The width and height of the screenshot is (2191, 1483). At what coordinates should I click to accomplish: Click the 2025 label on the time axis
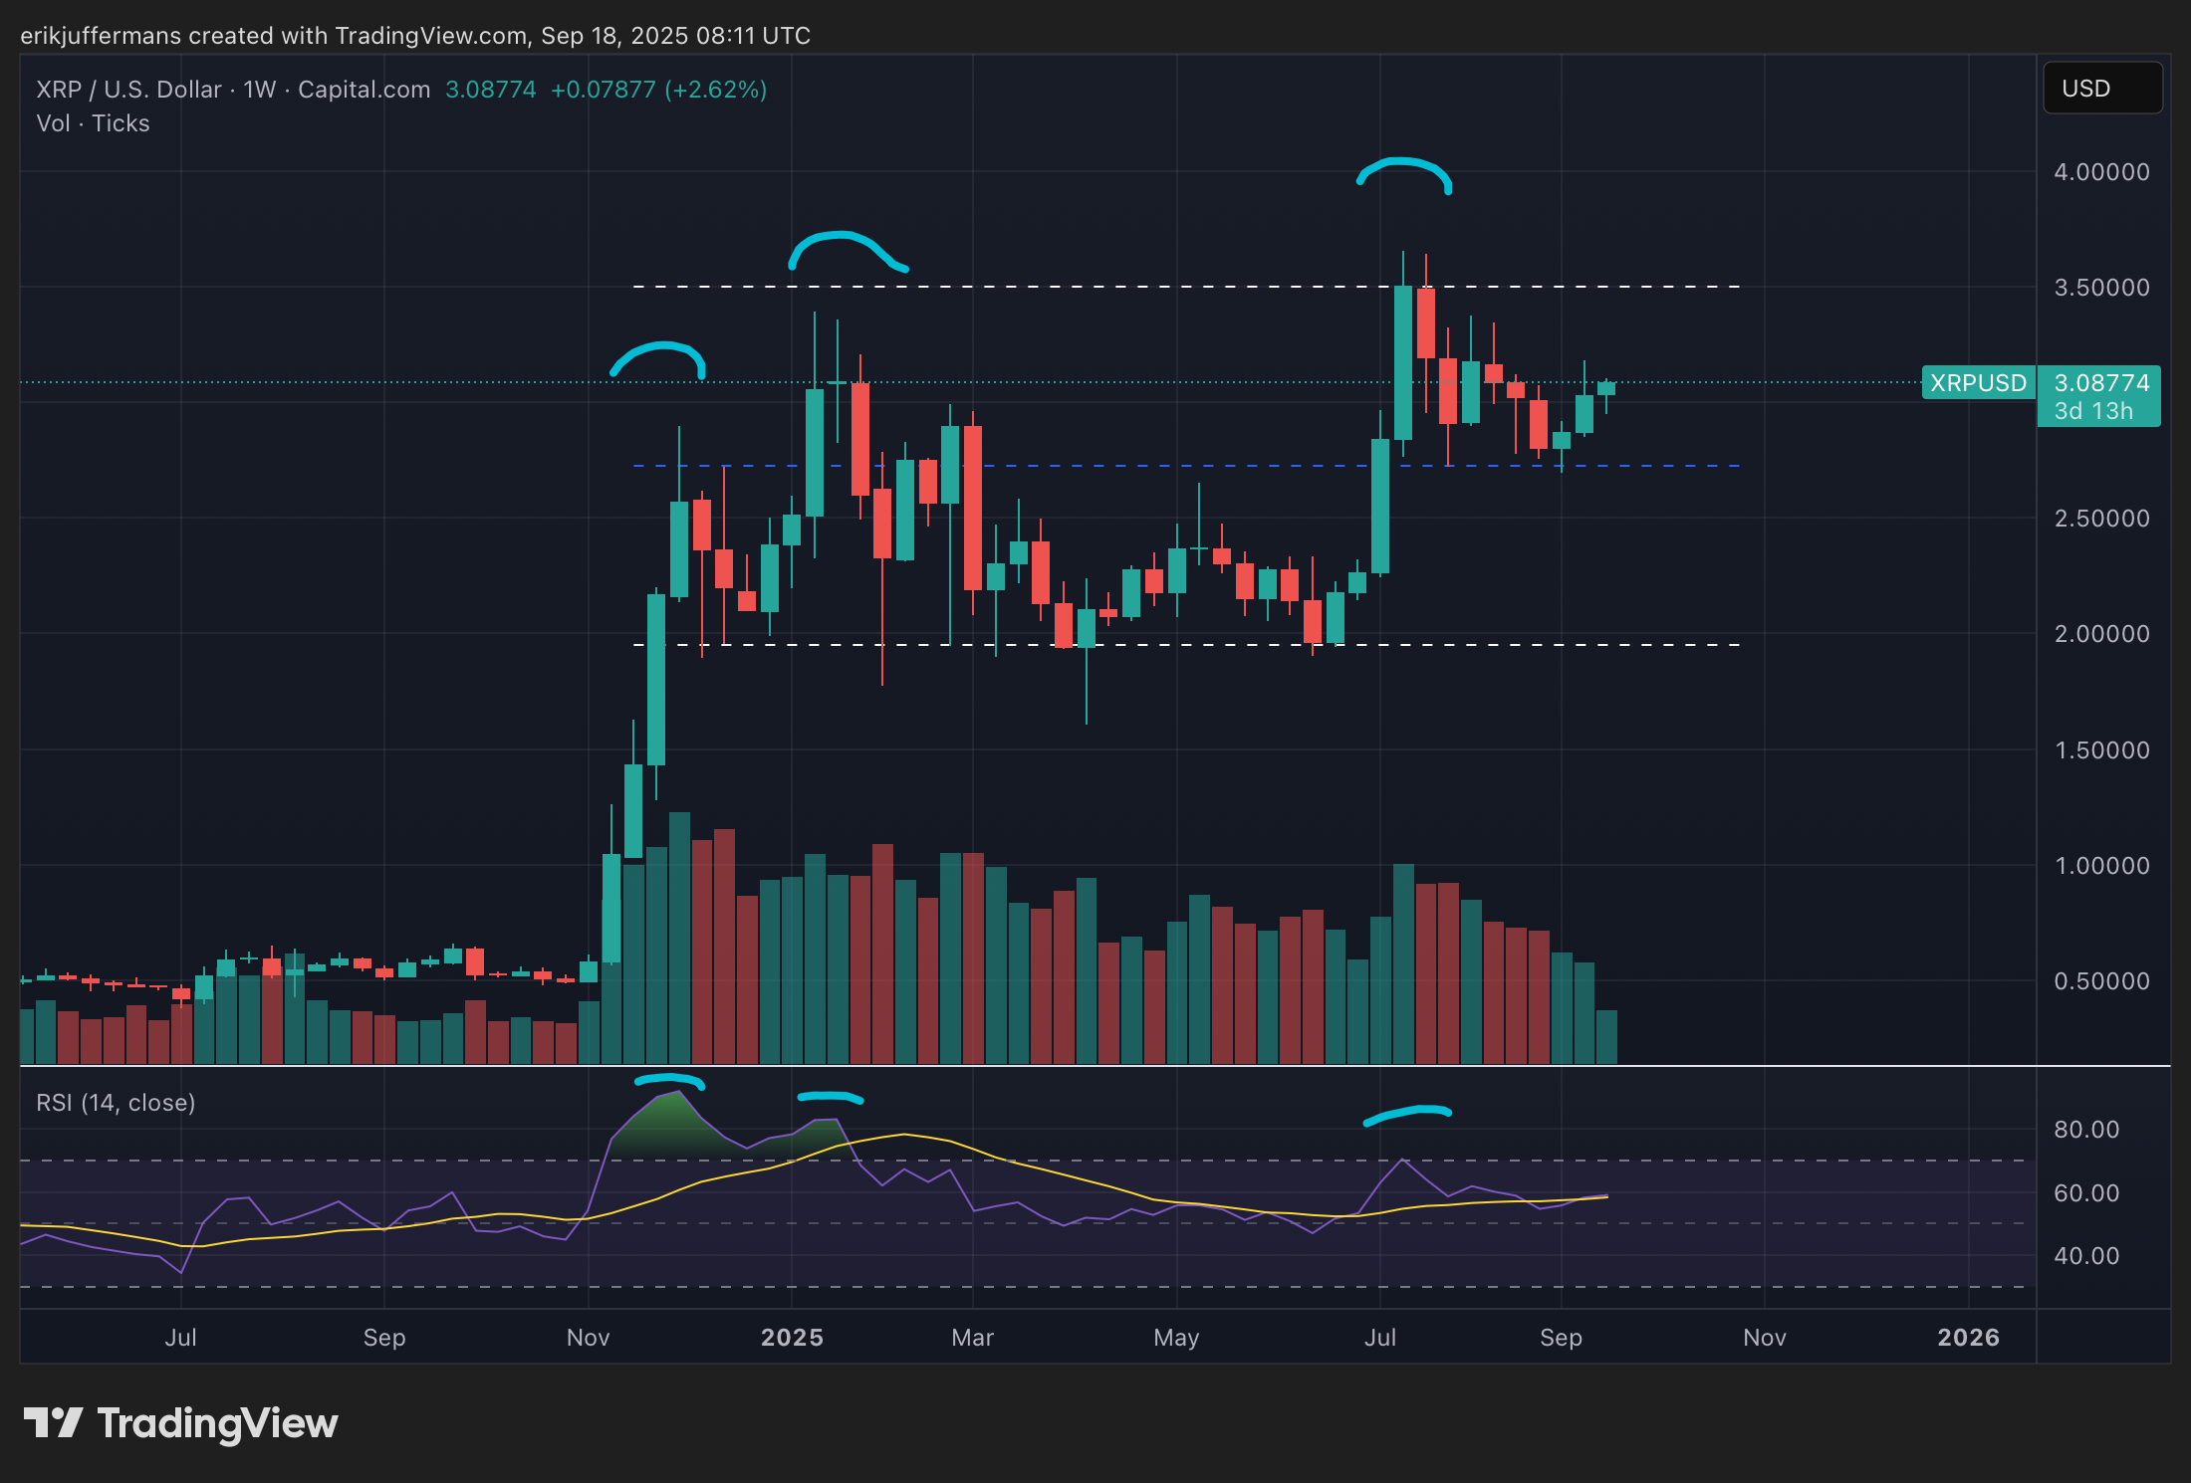pos(792,1337)
